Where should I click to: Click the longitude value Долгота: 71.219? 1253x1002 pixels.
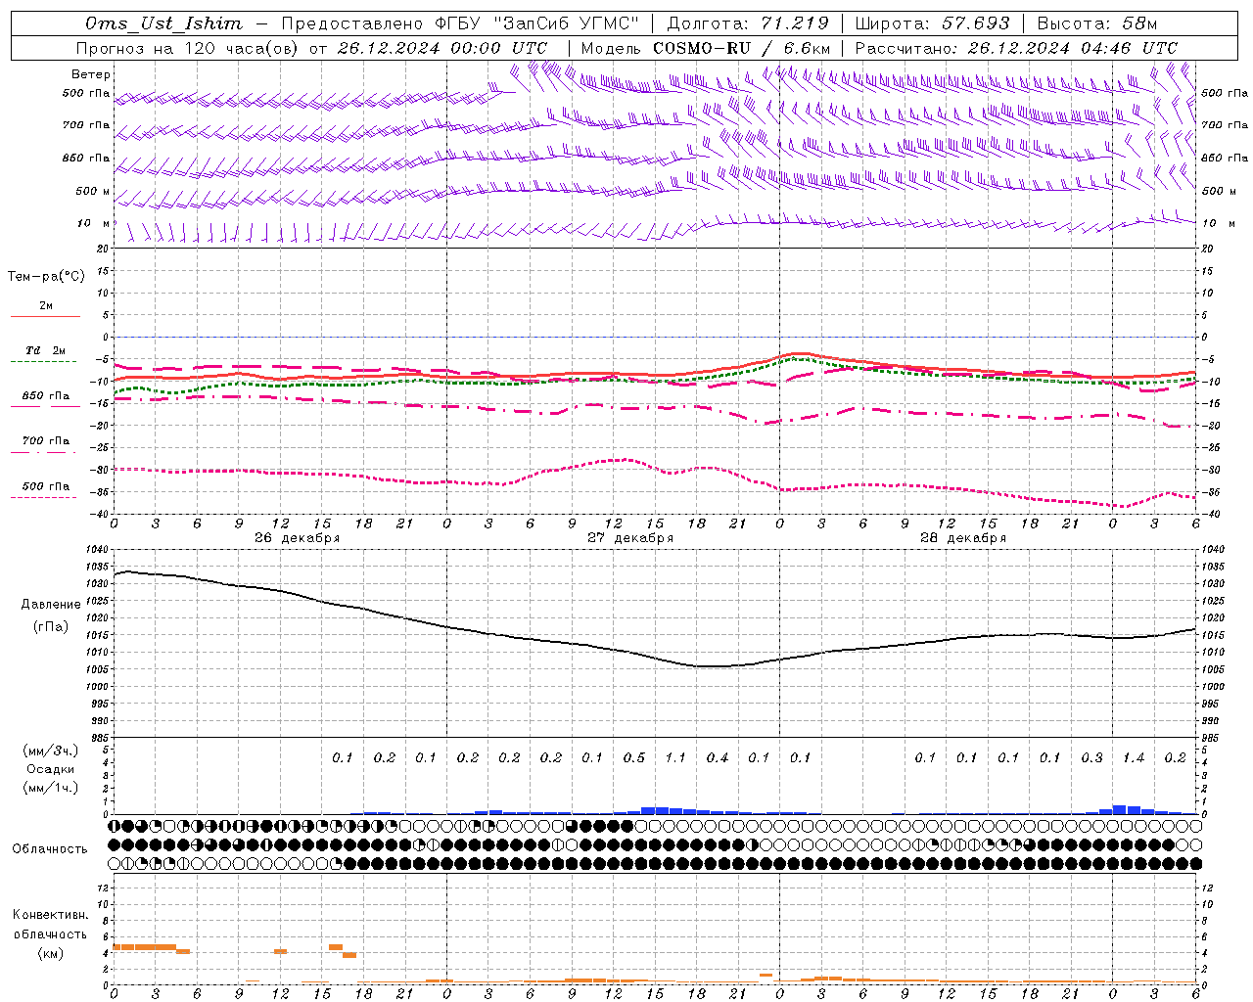[748, 23]
